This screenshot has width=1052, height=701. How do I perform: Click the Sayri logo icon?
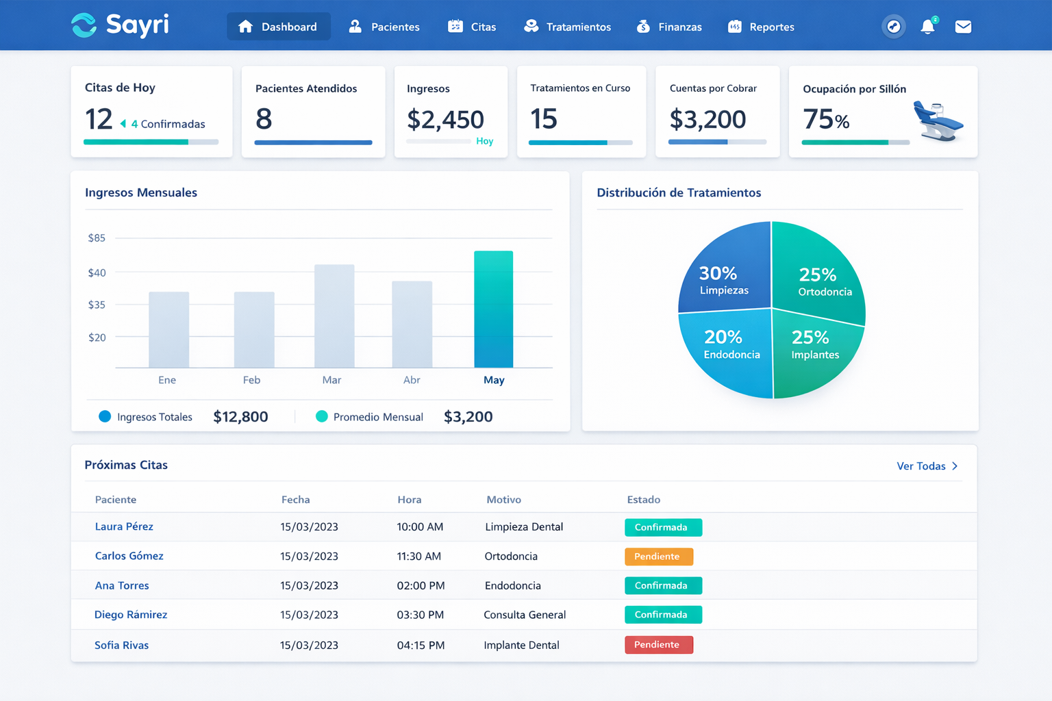[x=84, y=25]
